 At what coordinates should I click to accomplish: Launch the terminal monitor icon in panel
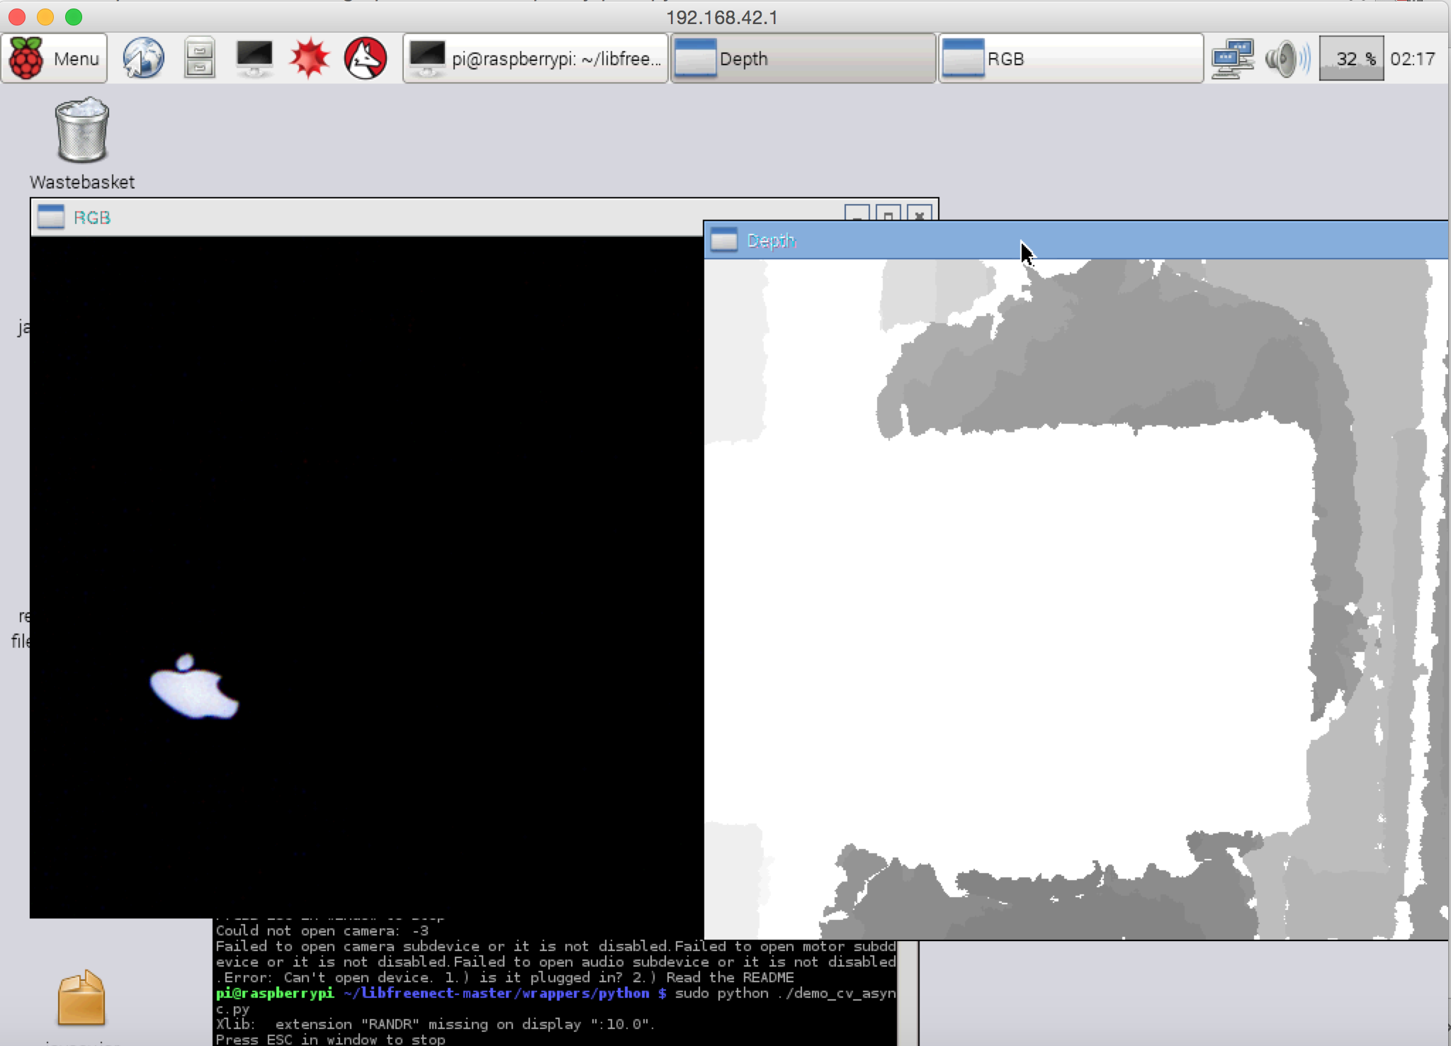[x=254, y=58]
